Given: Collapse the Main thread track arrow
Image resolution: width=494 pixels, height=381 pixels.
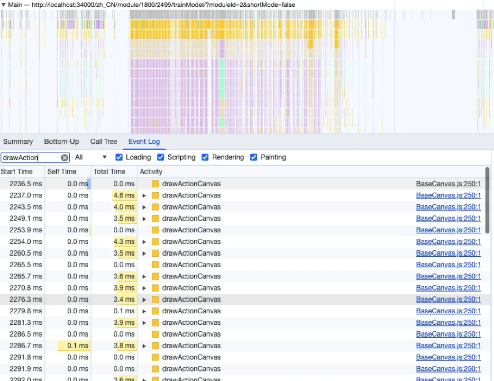Looking at the screenshot, I should point(3,5).
